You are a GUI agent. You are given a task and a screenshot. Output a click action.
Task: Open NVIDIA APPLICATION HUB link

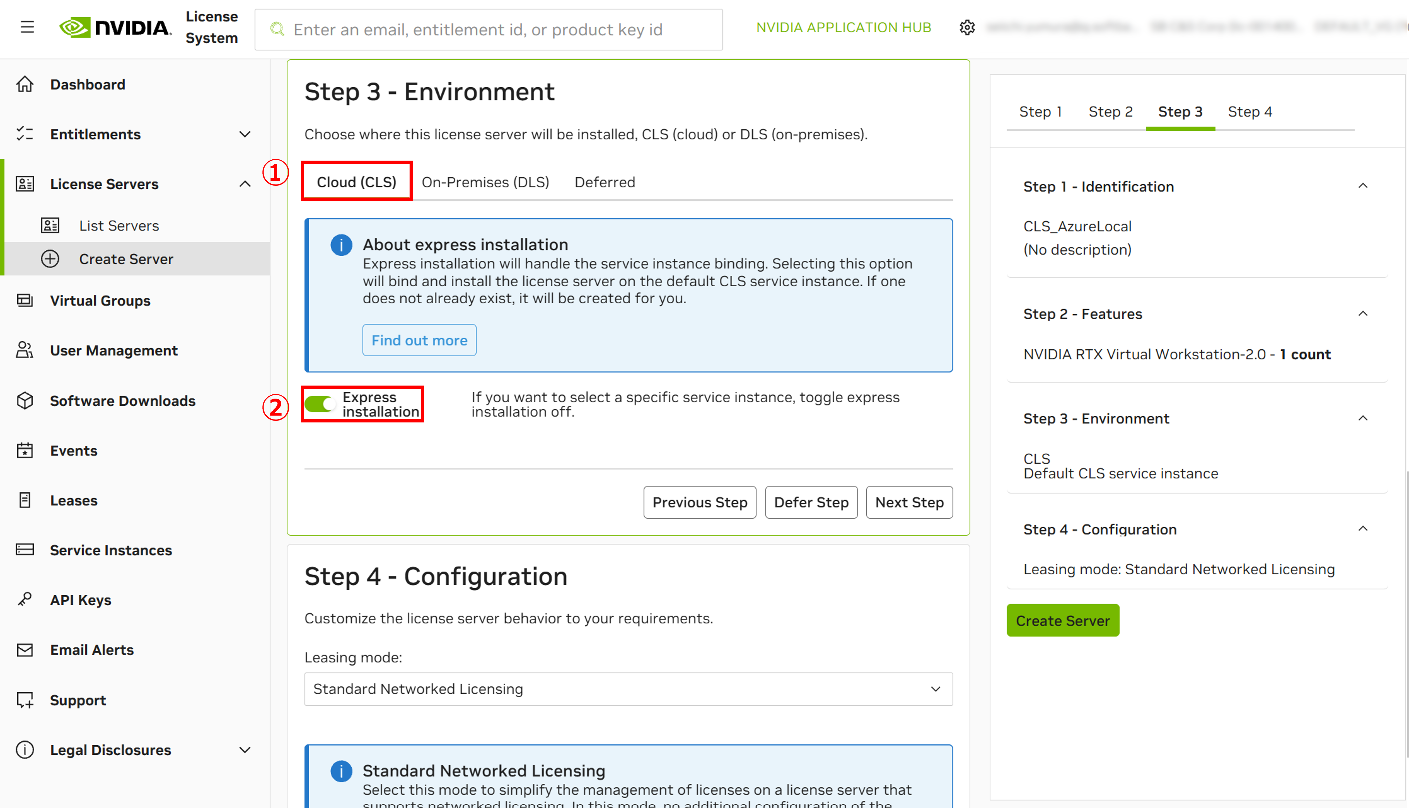[x=843, y=27]
